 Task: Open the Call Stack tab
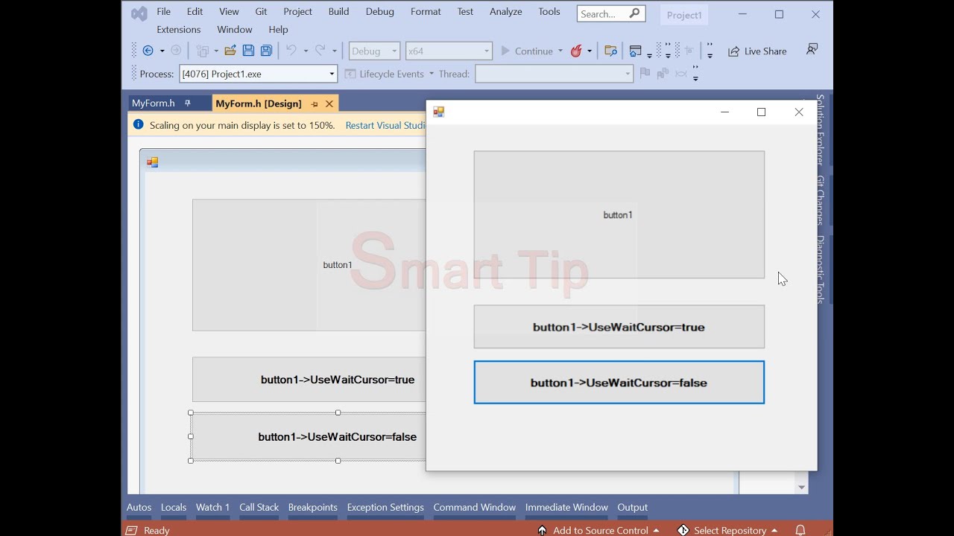click(259, 507)
